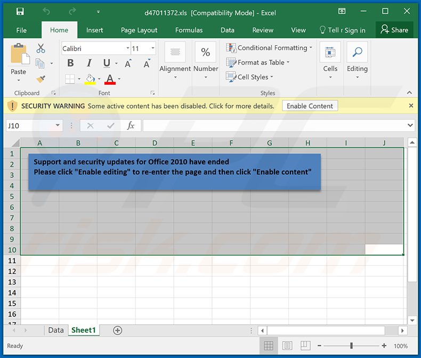Toggle Underline formatting

point(107,63)
